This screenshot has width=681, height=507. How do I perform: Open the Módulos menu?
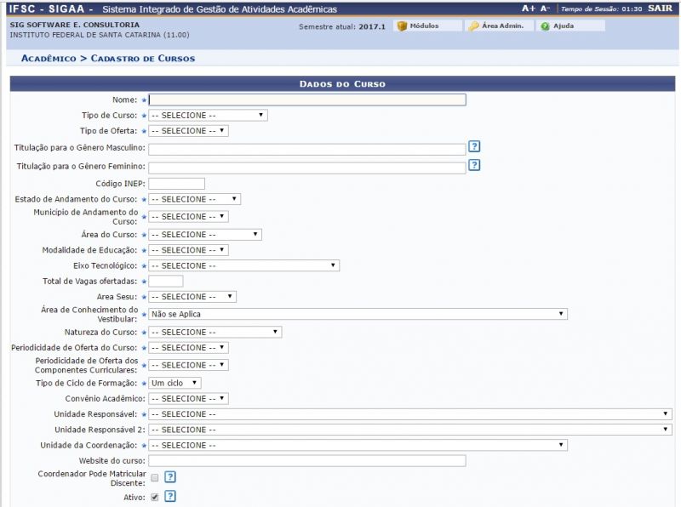point(424,26)
